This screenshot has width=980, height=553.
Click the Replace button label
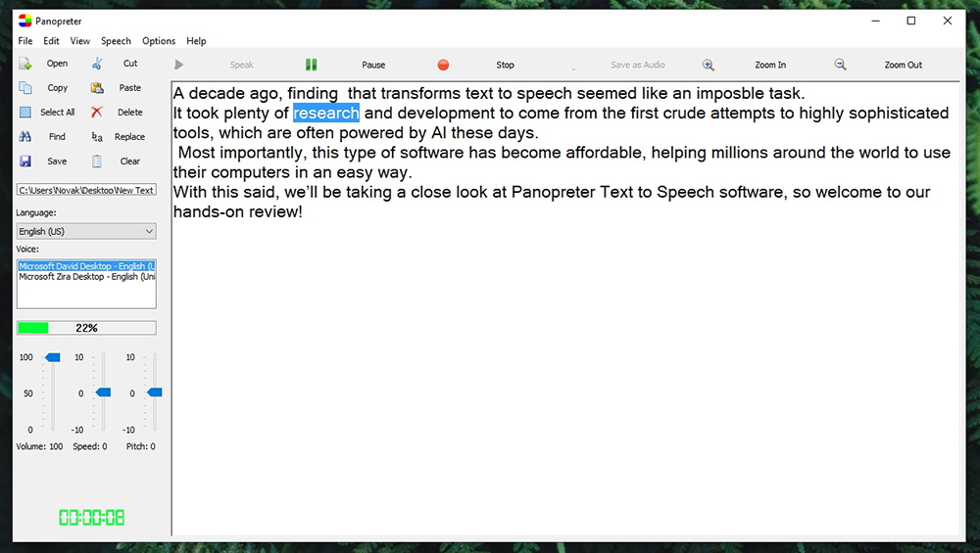pyautogui.click(x=130, y=137)
